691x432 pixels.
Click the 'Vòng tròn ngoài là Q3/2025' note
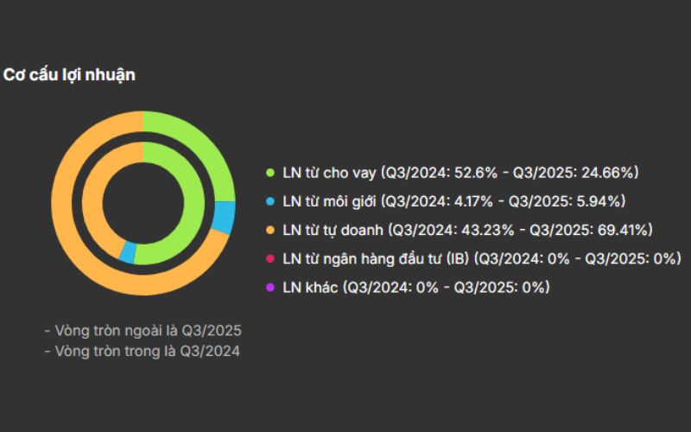(143, 331)
